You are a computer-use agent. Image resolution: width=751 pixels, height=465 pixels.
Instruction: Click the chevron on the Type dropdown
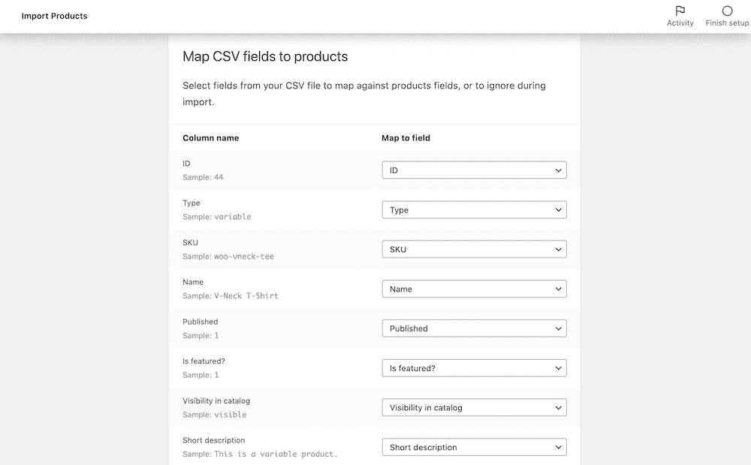point(559,210)
